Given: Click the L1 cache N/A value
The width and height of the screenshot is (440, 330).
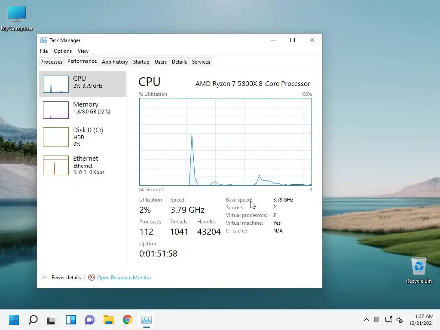Looking at the screenshot, I should tap(278, 231).
